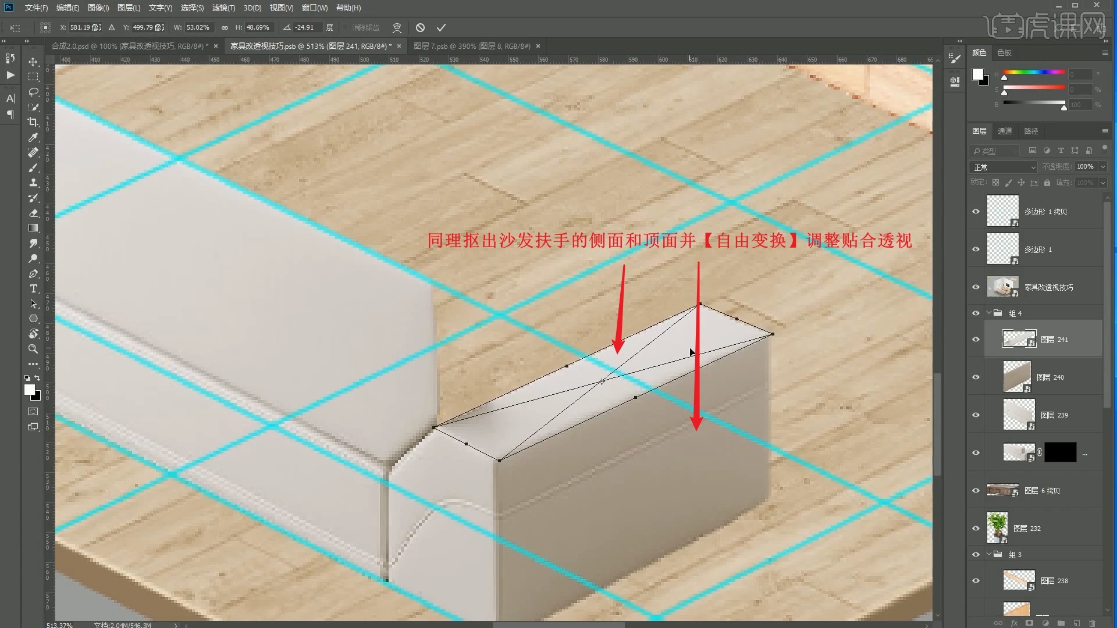Switch to warp mode icon
This screenshot has width=1117, height=628.
[x=397, y=27]
